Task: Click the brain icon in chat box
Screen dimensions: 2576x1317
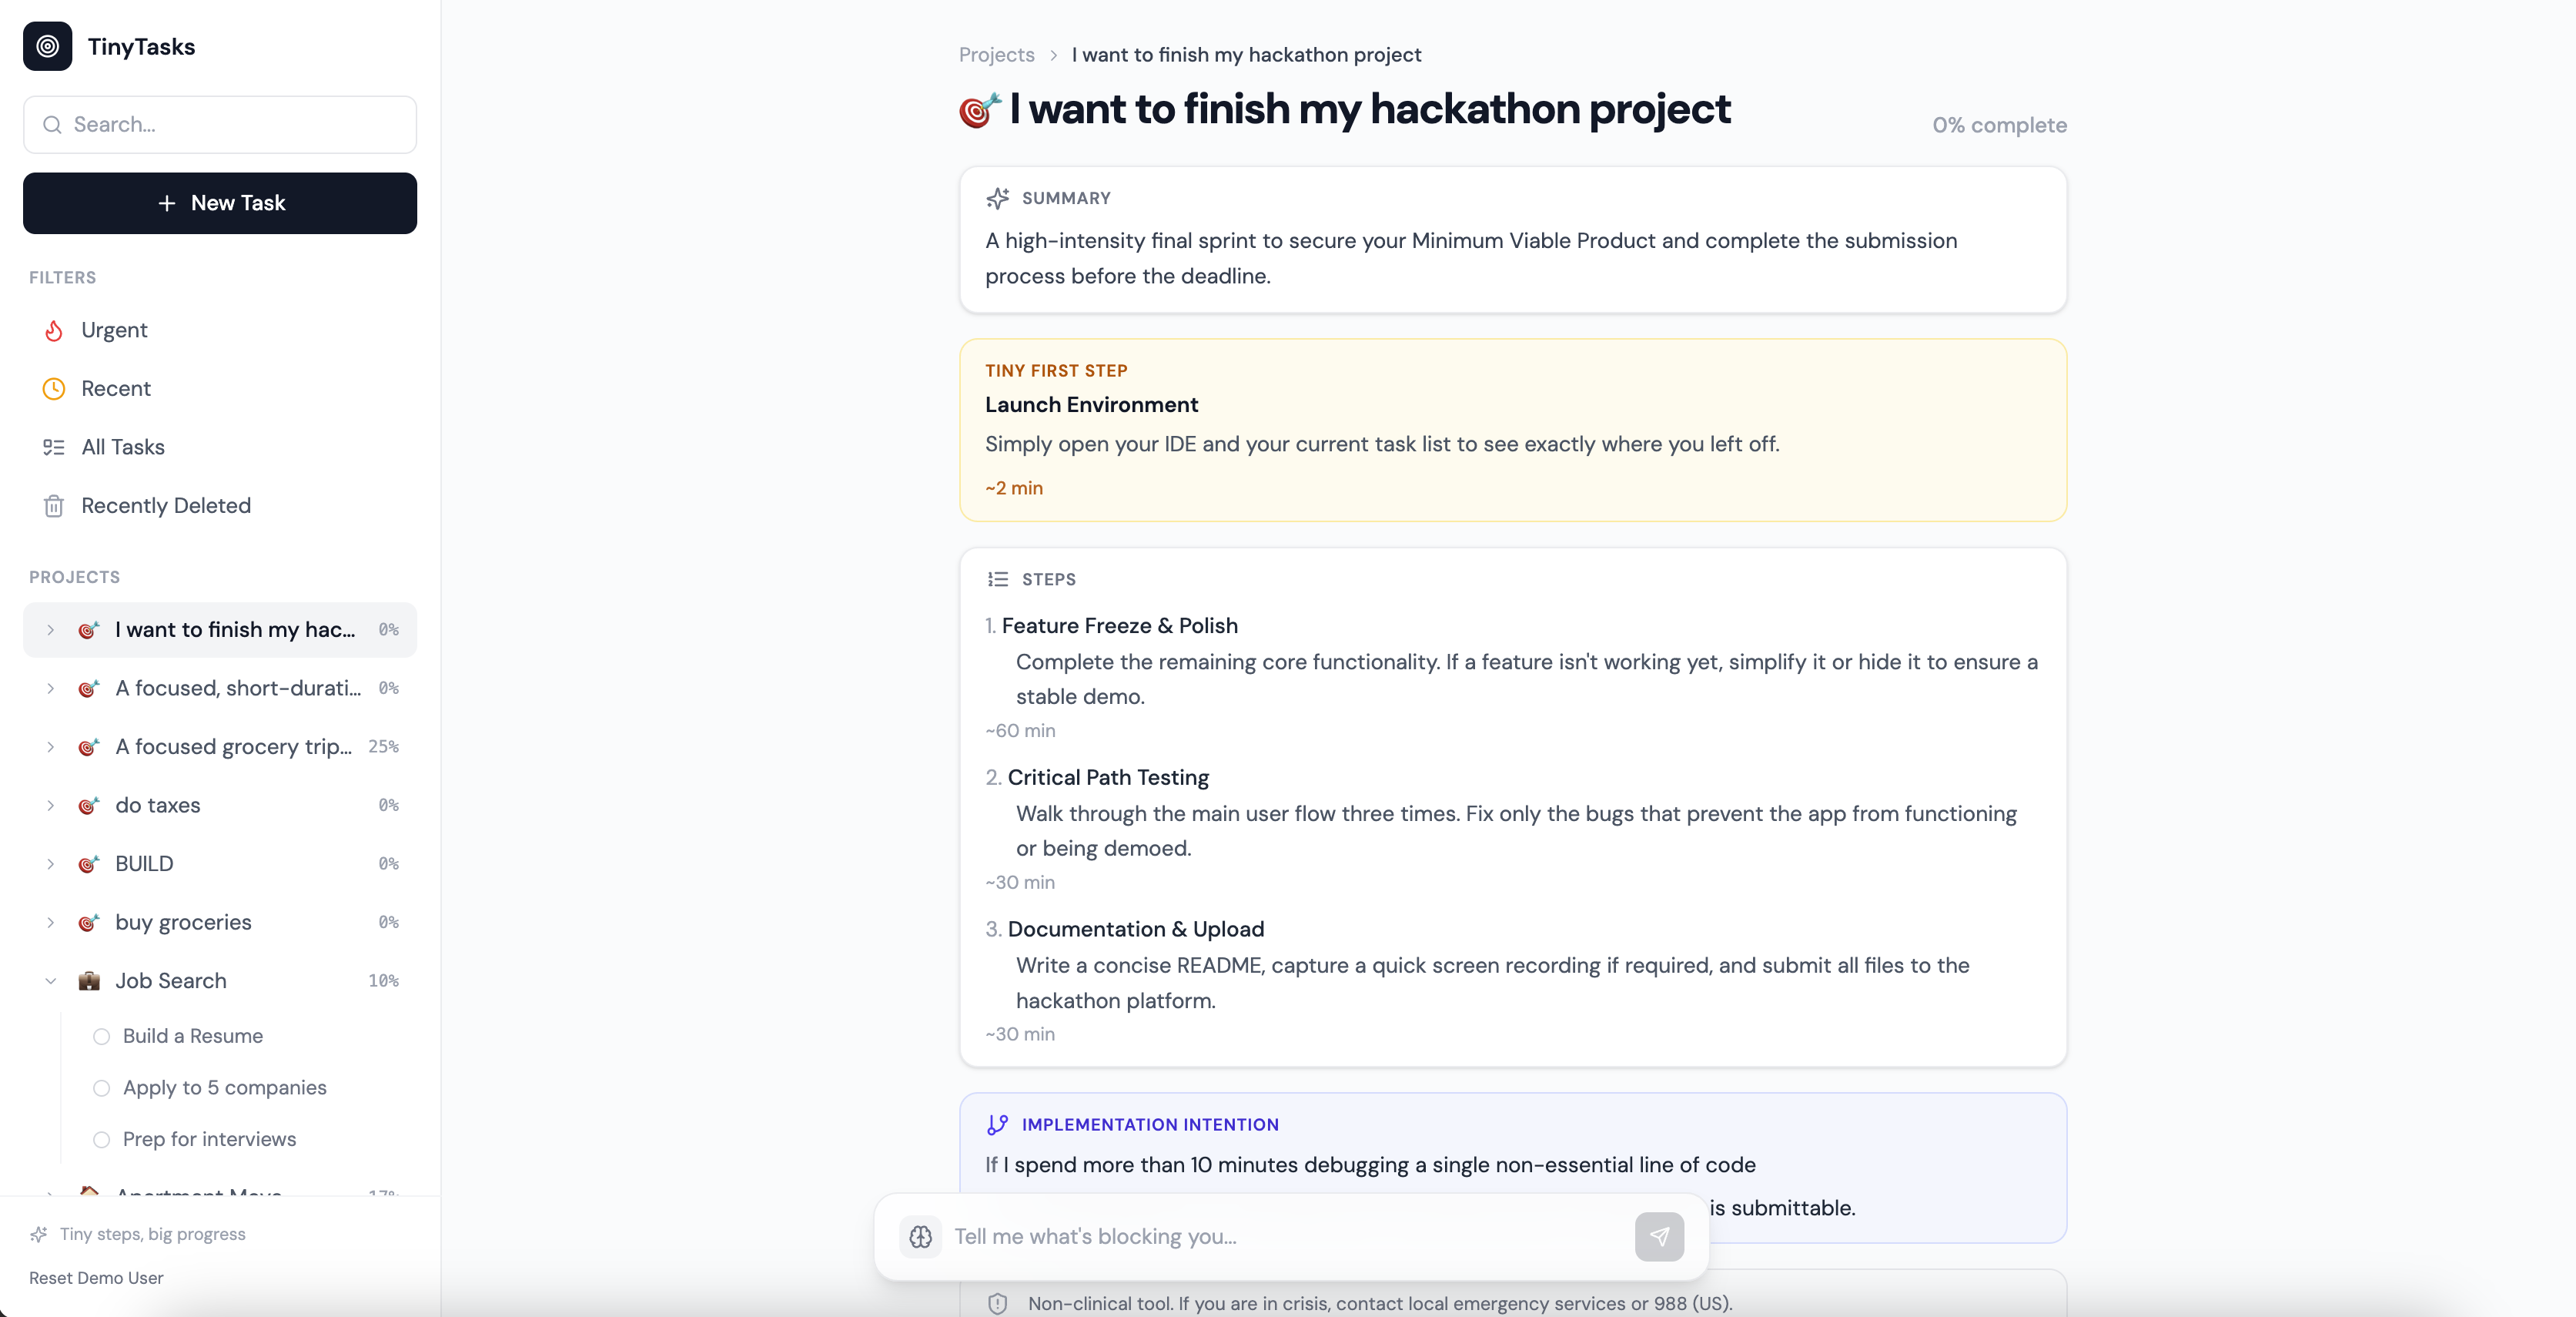Action: point(920,1237)
